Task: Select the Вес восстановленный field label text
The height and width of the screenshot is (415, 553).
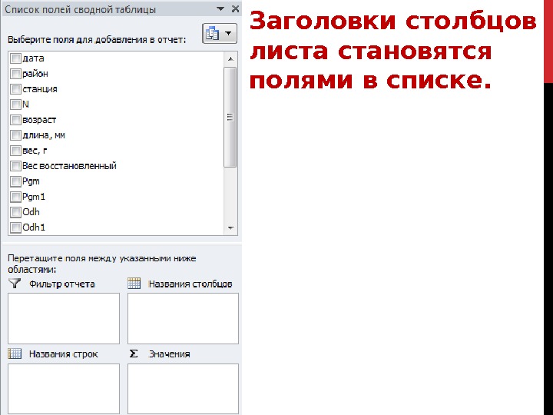Action: (69, 166)
